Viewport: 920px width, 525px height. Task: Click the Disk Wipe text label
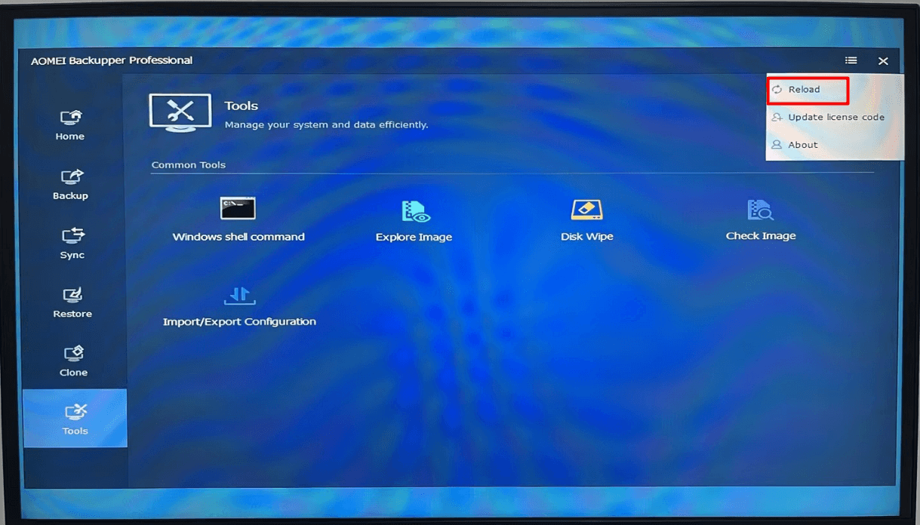tap(586, 235)
